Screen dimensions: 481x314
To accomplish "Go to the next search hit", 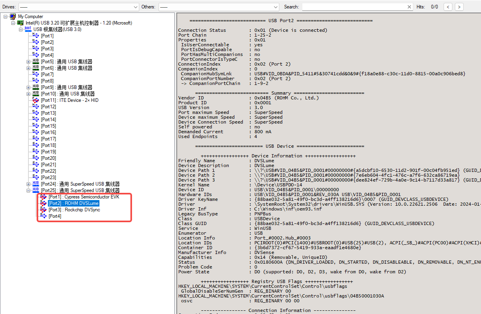I will pyautogui.click(x=459, y=7).
